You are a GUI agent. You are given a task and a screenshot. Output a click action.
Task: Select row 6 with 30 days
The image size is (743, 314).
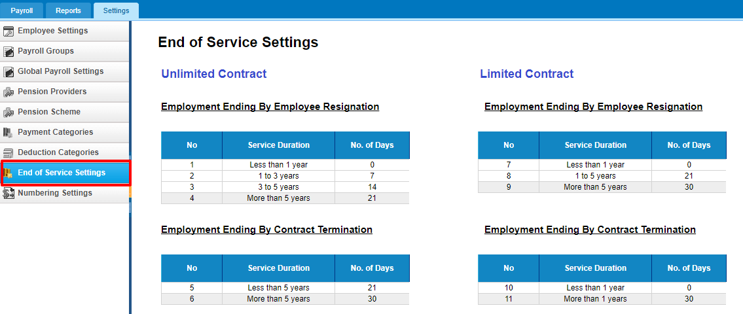[285, 300]
